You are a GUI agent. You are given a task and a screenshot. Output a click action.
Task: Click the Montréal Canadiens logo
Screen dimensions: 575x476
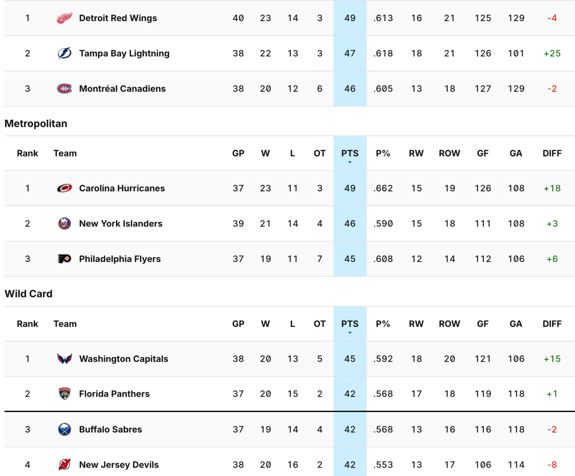point(65,88)
